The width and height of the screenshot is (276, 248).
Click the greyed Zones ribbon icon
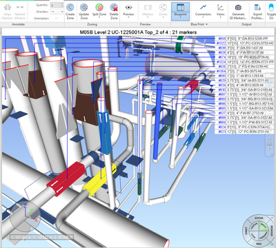pyautogui.click(x=163, y=8)
